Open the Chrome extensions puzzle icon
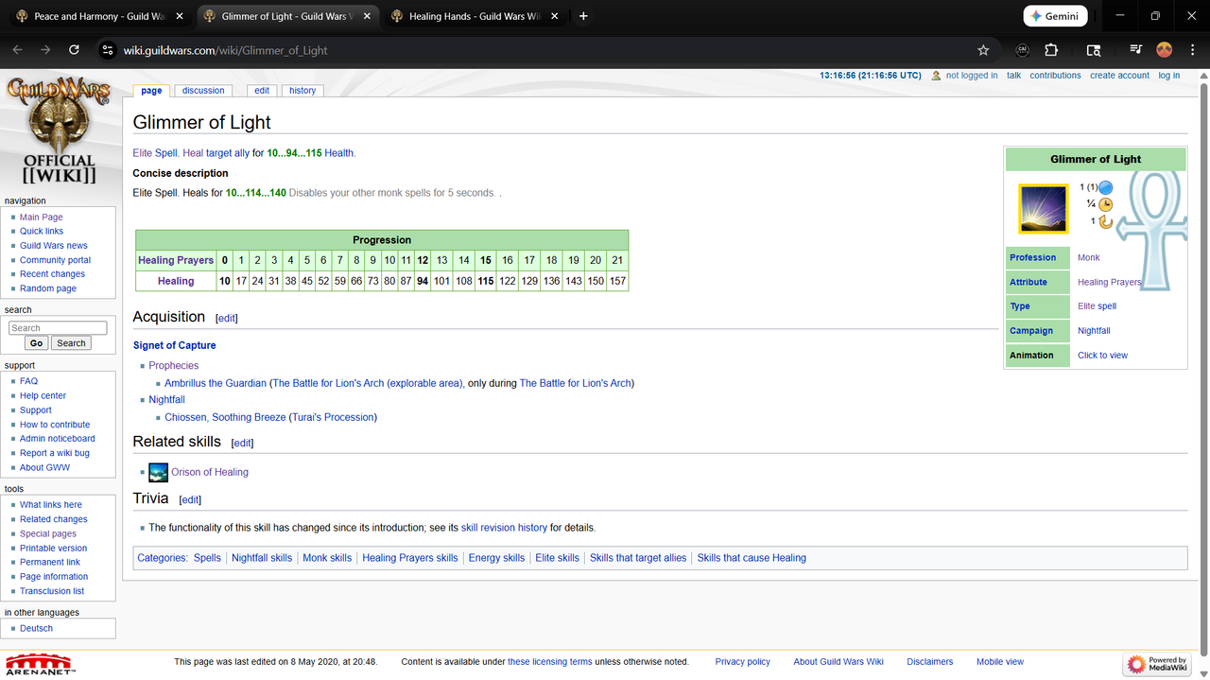The width and height of the screenshot is (1210, 680). coord(1051,50)
